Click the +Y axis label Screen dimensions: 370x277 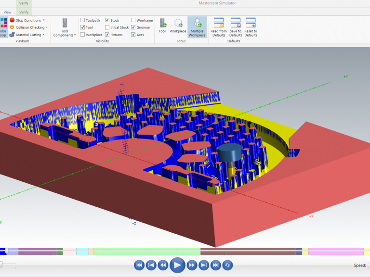[x=346, y=76]
